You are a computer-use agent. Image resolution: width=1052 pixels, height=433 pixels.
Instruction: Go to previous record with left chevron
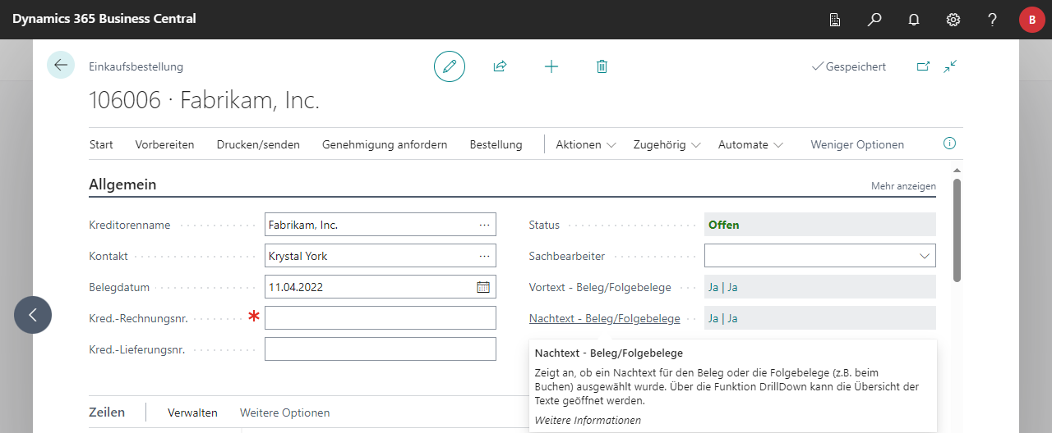[x=33, y=315]
